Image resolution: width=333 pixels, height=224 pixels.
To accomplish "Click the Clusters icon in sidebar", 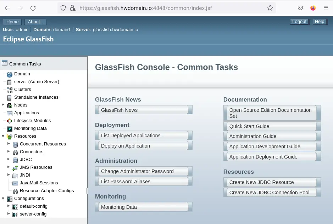I will click(x=10, y=90).
